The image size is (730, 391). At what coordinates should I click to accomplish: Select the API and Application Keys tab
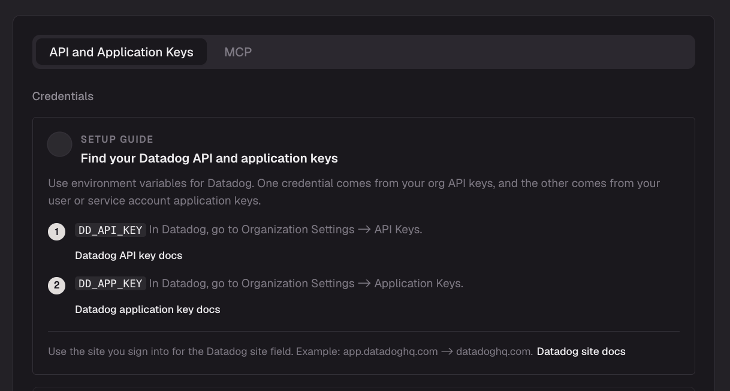click(121, 52)
